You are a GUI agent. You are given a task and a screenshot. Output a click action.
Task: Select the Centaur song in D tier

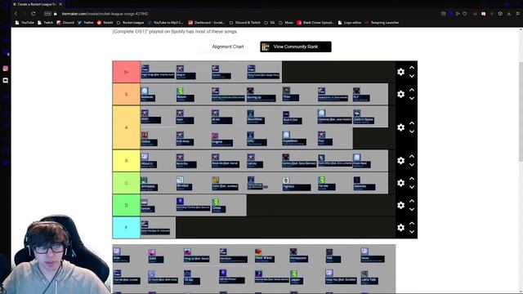pyautogui.click(x=147, y=206)
